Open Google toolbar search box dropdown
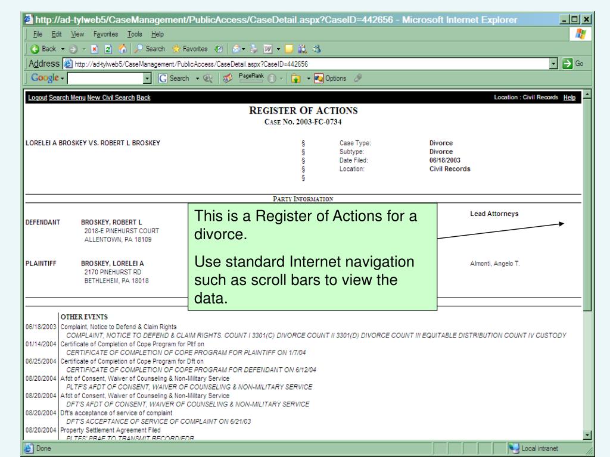This screenshot has width=610, height=457. [x=147, y=79]
